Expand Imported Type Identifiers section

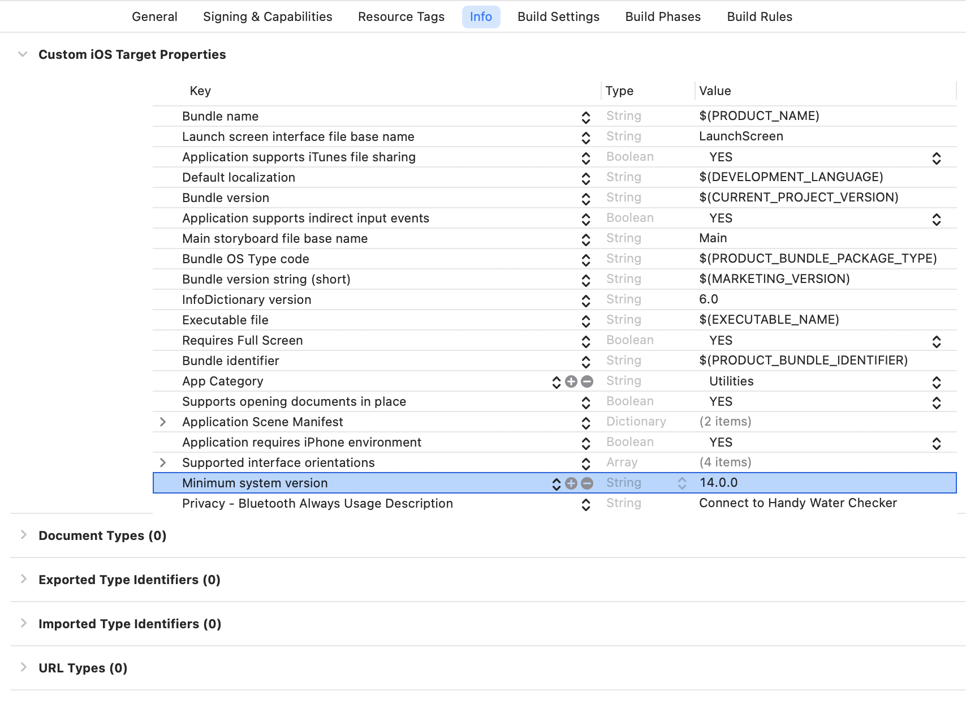[x=24, y=623]
